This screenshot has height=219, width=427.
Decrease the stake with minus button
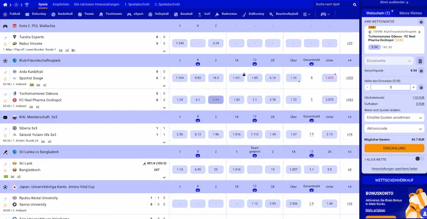368,87
